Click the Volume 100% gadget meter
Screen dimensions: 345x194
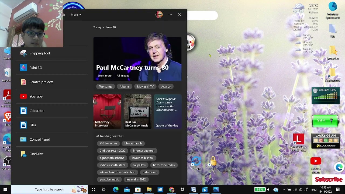326,96
